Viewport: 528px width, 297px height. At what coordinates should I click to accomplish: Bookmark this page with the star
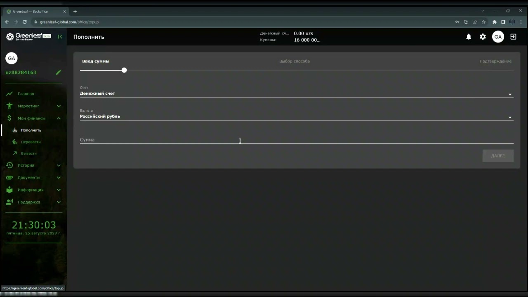coord(483,22)
